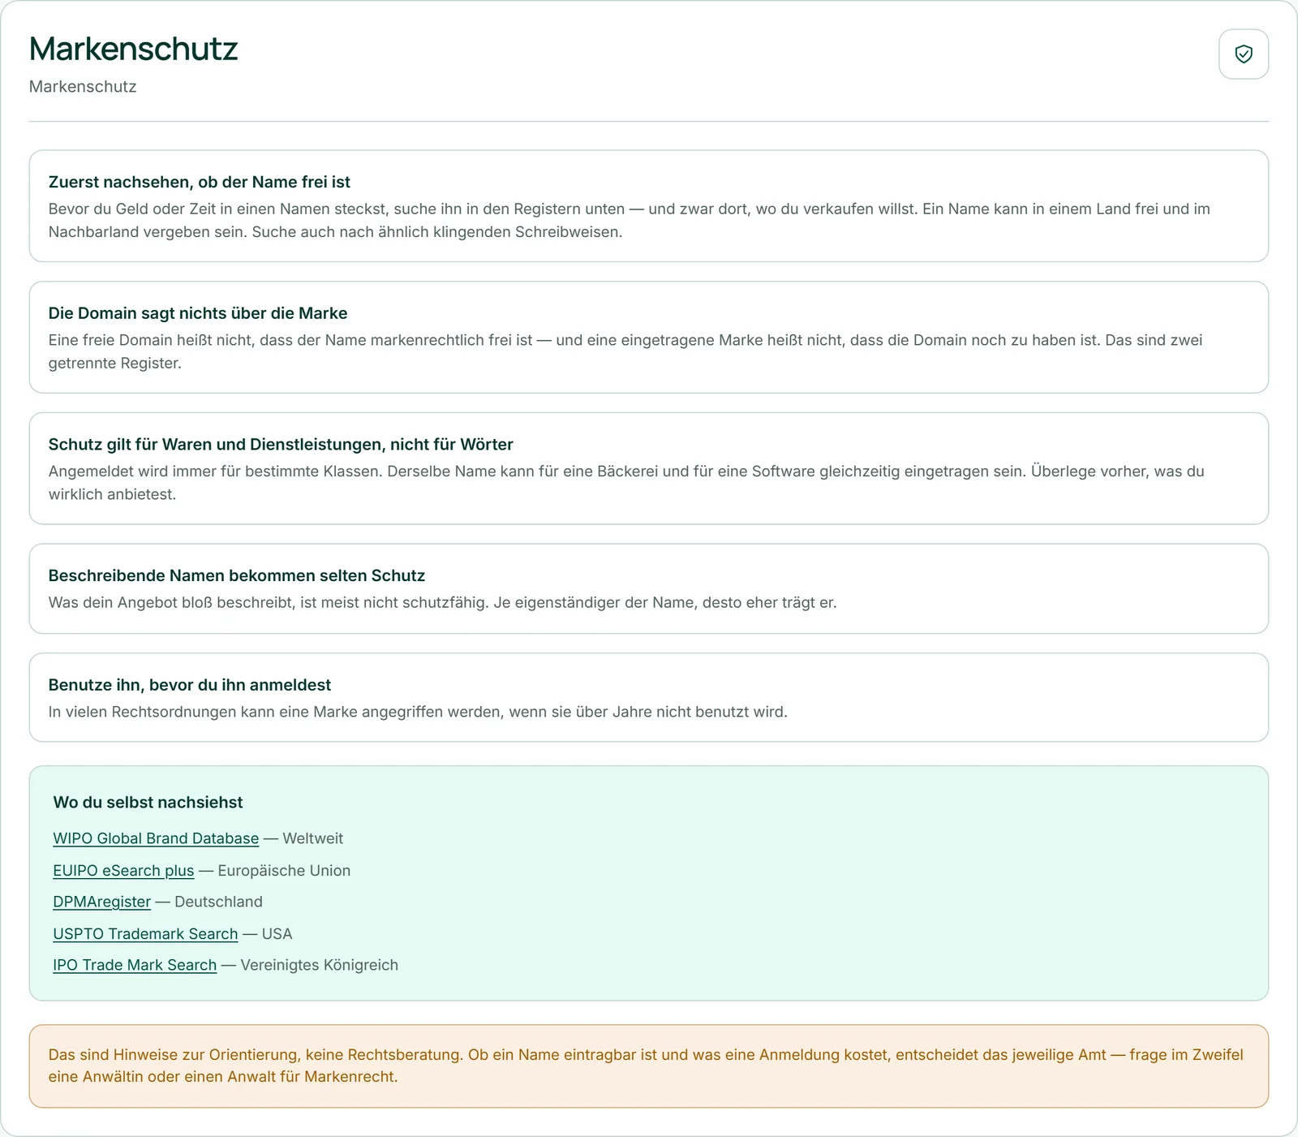Image resolution: width=1298 pixels, height=1137 pixels.
Task: Click the paragraph starting 'Angemeldet wird immer'
Action: 626,483
